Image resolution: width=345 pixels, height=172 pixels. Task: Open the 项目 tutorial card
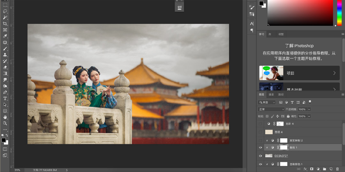click(x=299, y=73)
